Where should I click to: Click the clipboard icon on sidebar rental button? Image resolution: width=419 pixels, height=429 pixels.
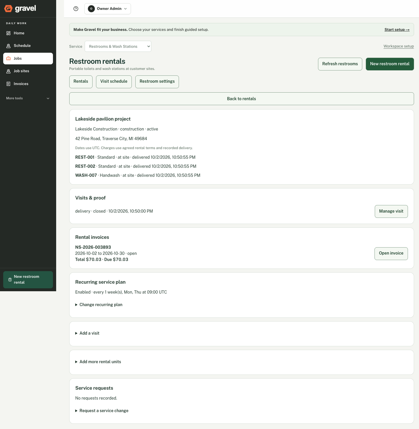point(10,280)
